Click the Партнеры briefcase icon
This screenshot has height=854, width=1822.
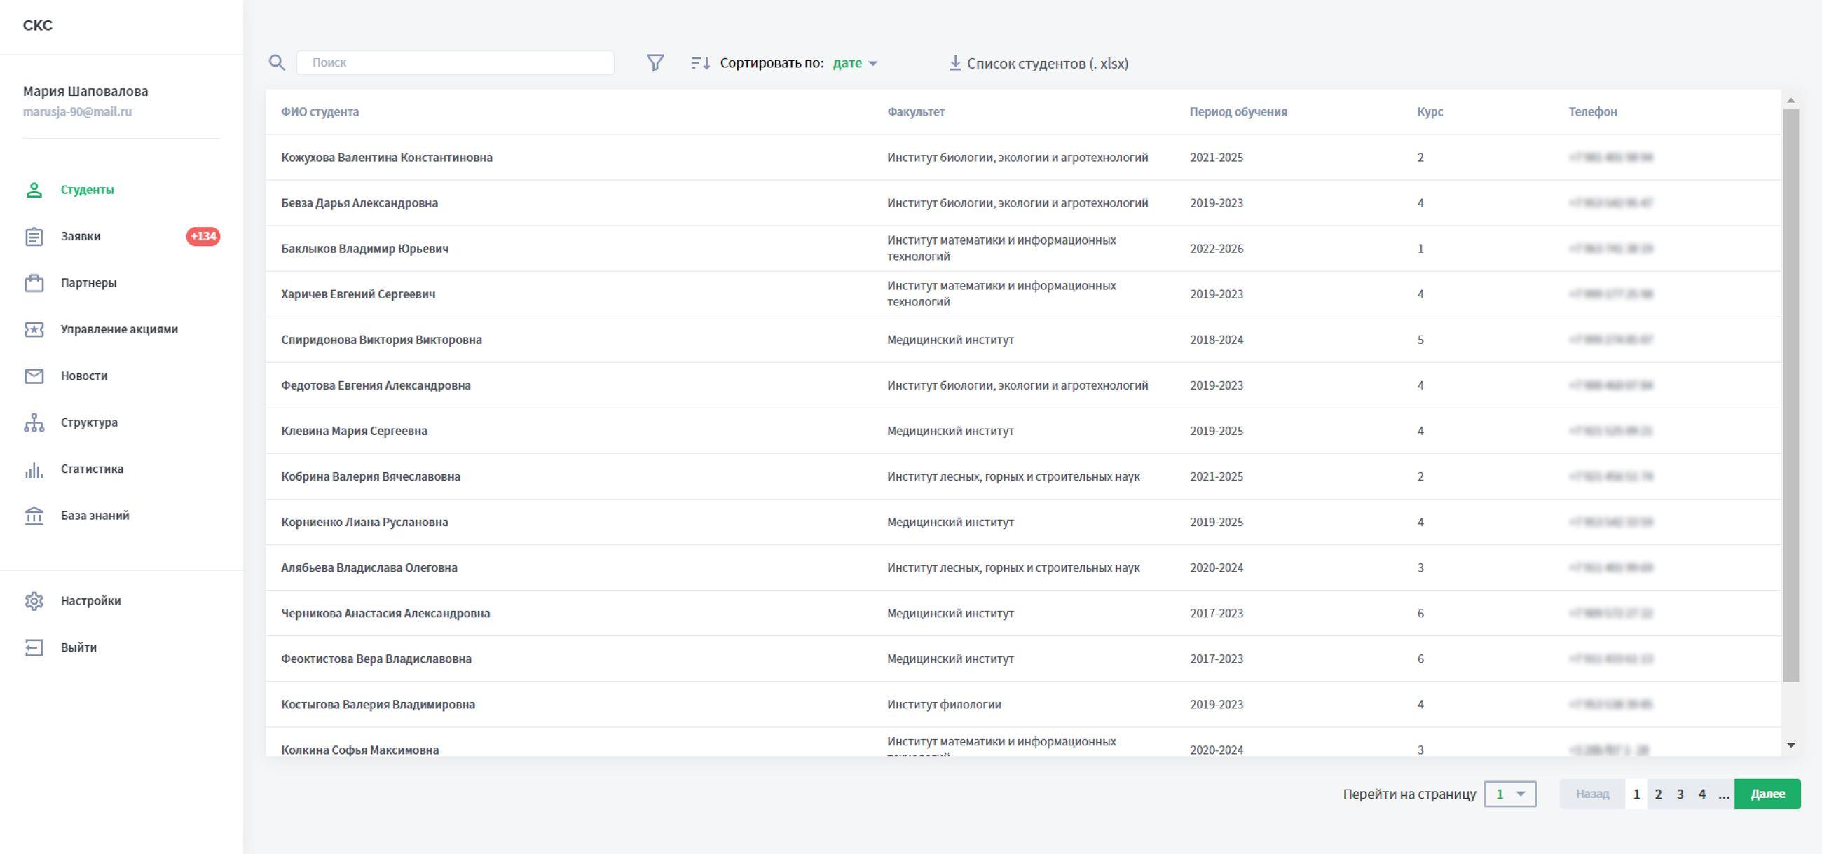tap(34, 283)
